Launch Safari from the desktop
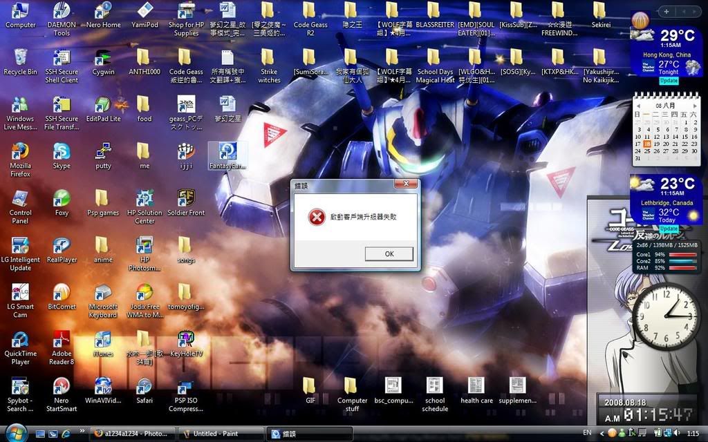708x442 pixels. pos(144,387)
